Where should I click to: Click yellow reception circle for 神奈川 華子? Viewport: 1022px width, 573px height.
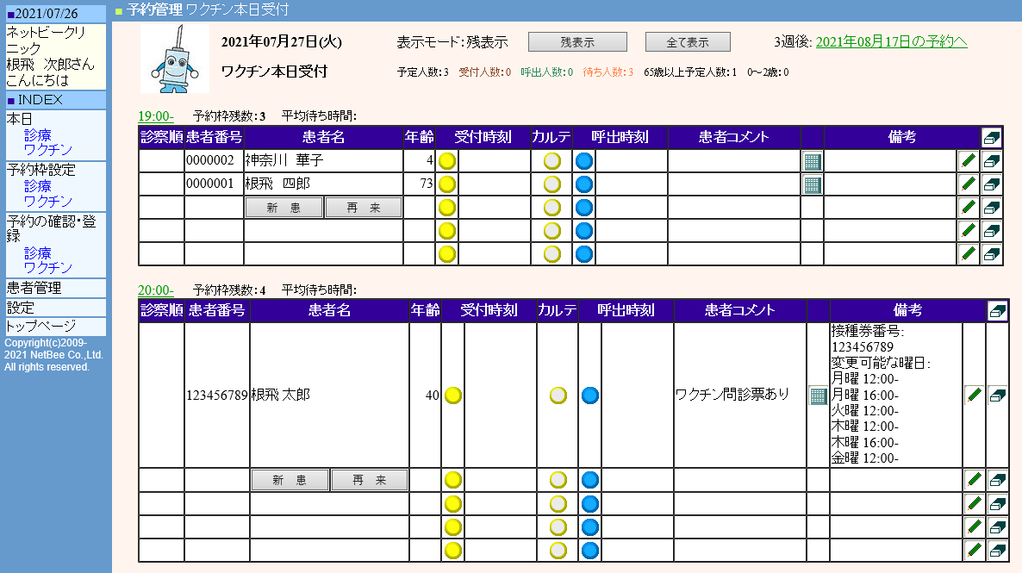(x=447, y=161)
